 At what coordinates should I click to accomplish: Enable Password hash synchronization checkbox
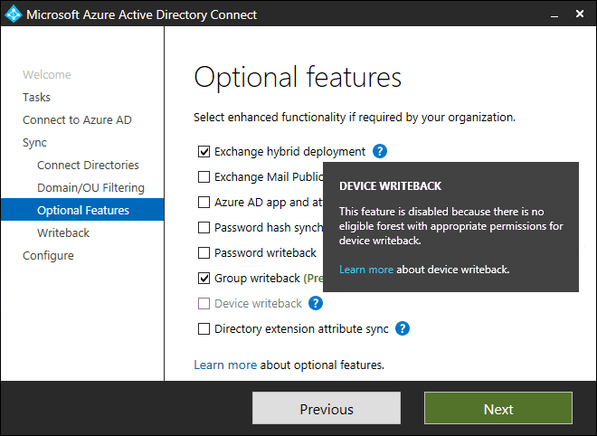click(204, 227)
